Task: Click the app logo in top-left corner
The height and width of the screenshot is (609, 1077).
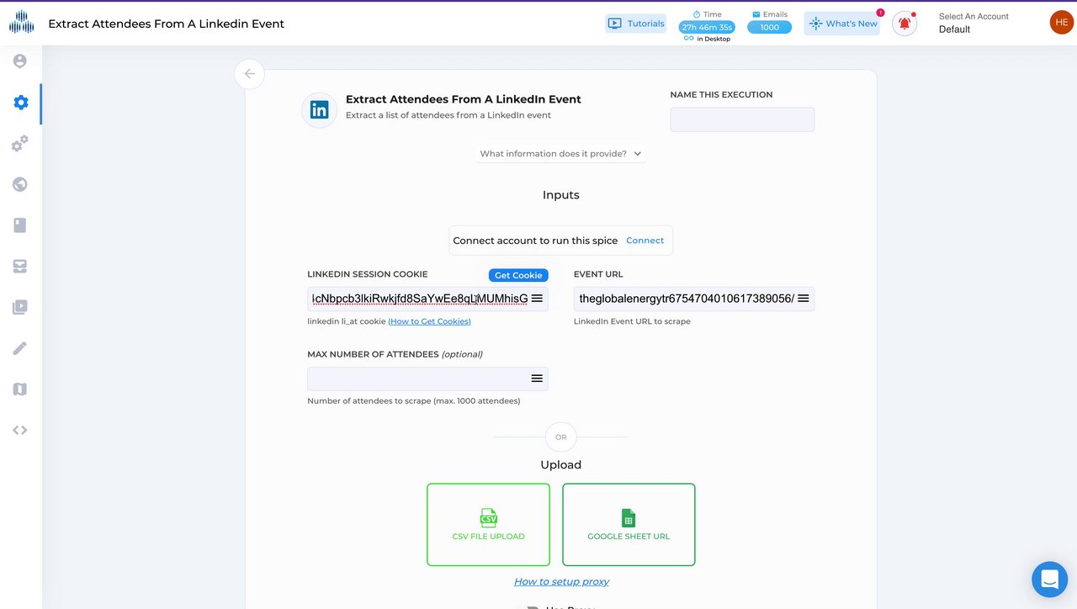Action: 21,23
